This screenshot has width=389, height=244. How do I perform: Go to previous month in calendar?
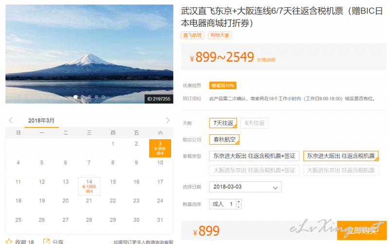click(x=10, y=120)
